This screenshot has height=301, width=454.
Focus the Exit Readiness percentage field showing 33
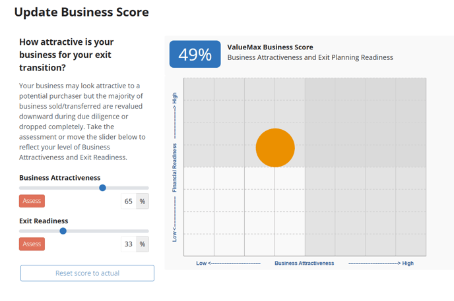pos(128,244)
